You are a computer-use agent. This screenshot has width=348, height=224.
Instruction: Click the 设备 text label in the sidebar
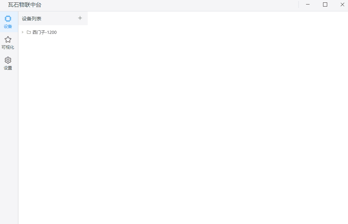point(8,27)
